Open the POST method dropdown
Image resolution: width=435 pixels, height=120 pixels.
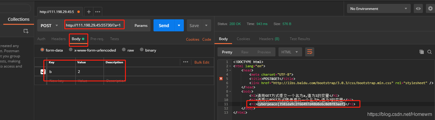(50, 26)
